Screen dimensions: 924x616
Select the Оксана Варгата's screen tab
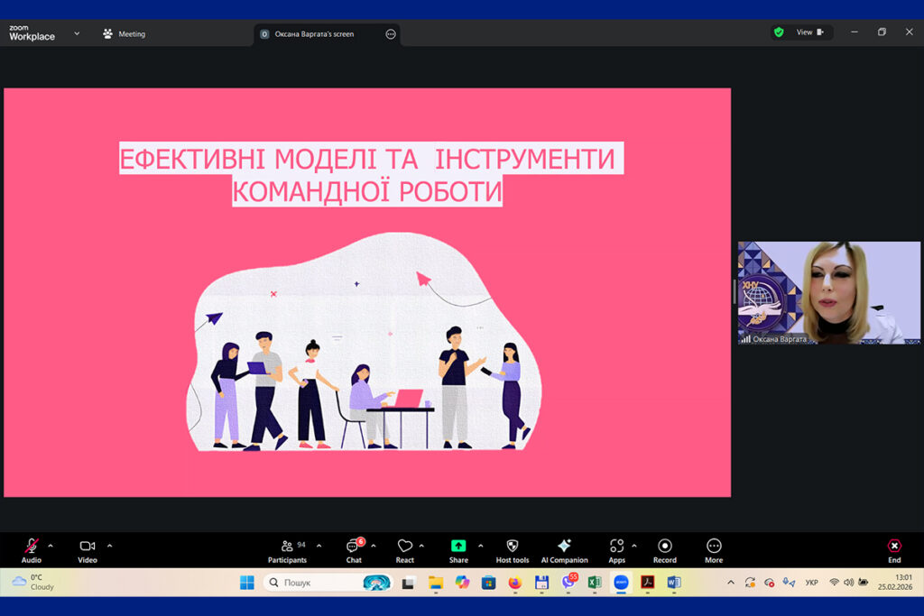(319, 34)
